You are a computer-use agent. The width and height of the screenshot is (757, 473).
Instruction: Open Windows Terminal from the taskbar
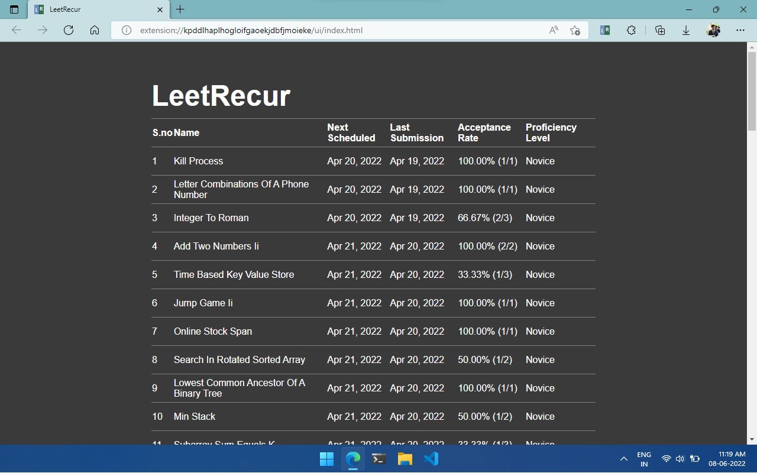click(x=378, y=458)
